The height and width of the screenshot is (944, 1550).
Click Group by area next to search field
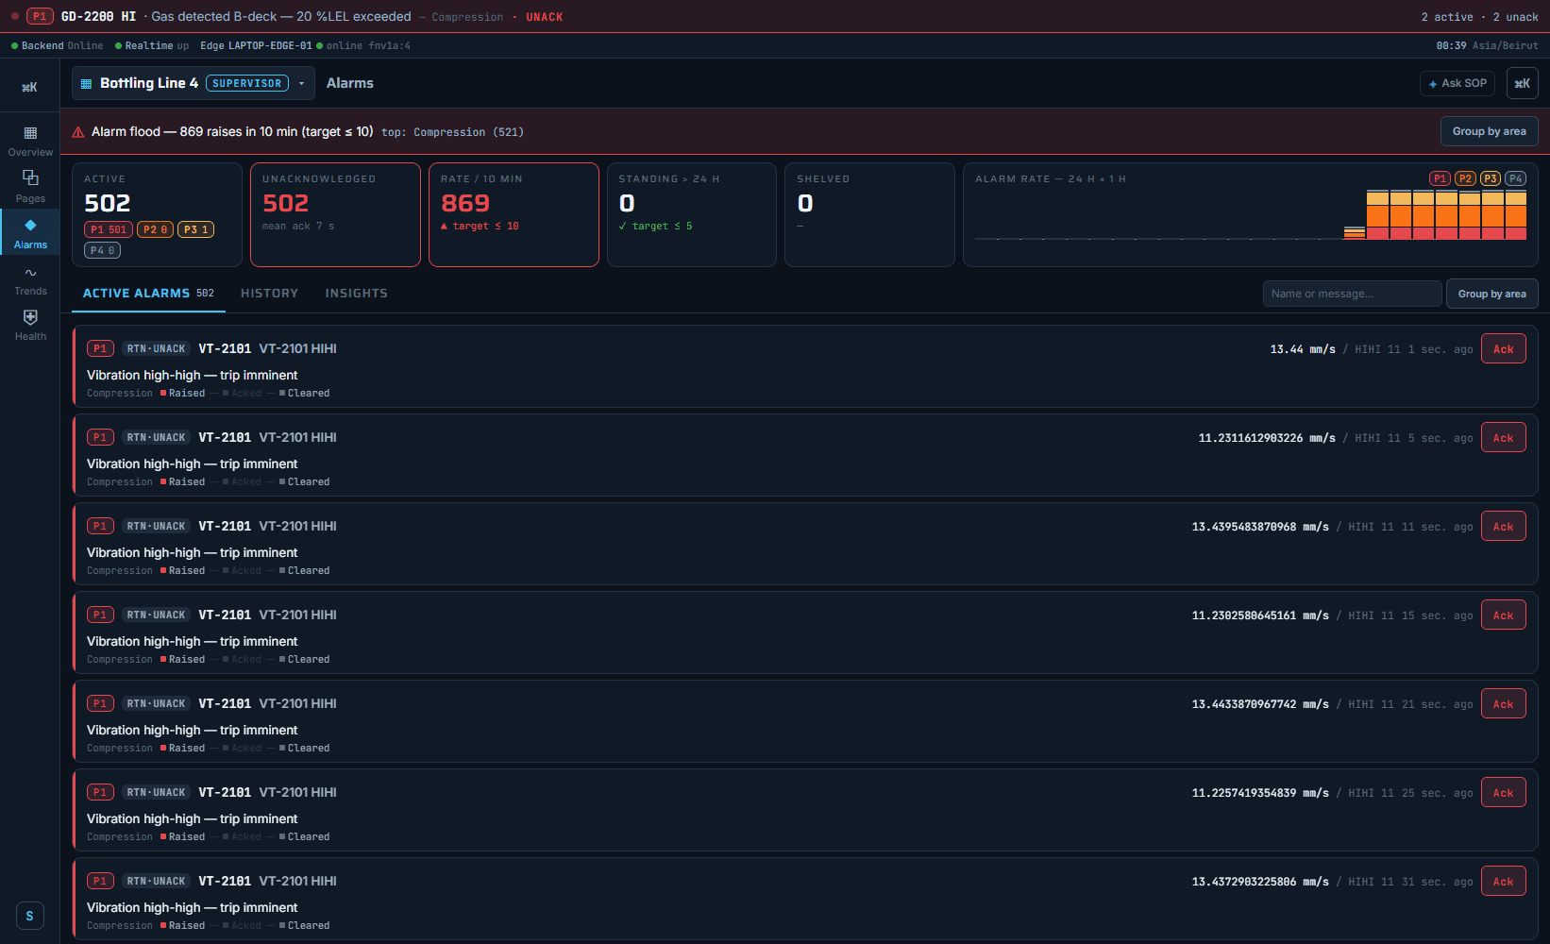tap(1491, 294)
